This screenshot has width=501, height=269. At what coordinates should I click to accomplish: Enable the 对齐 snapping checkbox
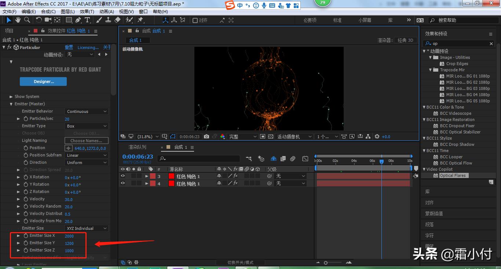click(195, 20)
